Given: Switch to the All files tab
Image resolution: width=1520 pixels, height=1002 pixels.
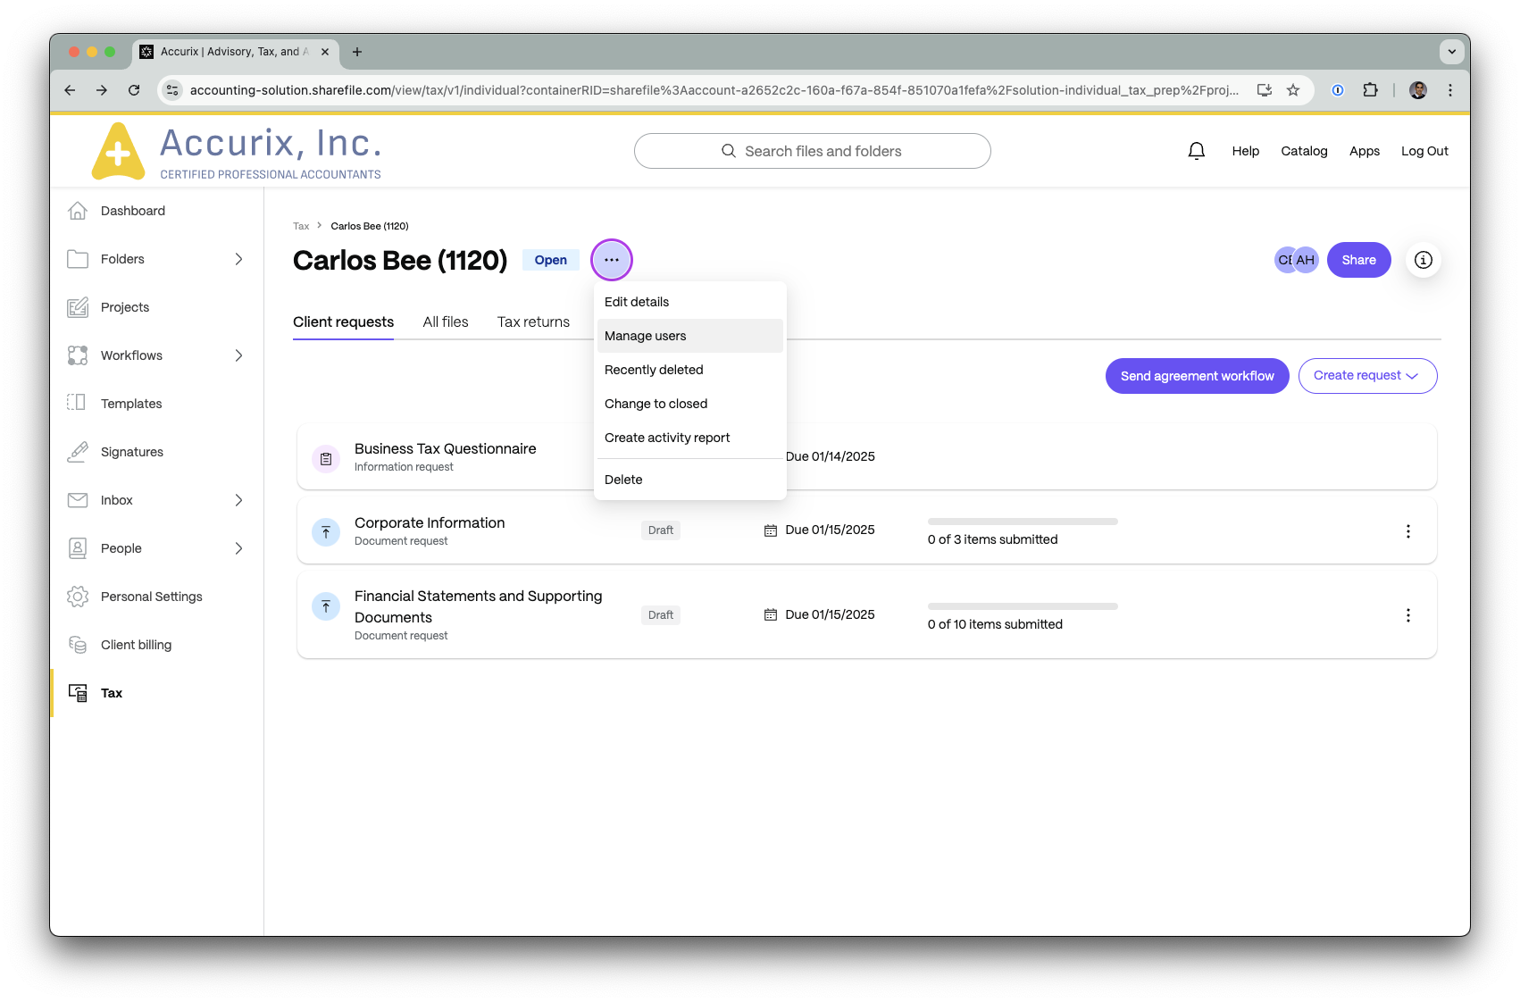Looking at the screenshot, I should pos(446,321).
